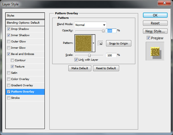
Task: Select the Inner Shadow style label
Action: click(x=20, y=35)
